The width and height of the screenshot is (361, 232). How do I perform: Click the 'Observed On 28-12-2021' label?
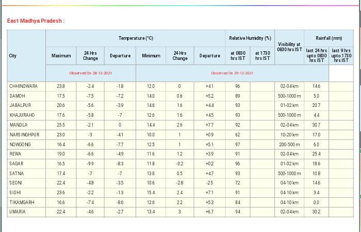pyautogui.click(x=91, y=73)
